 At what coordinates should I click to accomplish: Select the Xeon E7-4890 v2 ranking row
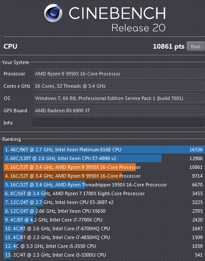point(104,158)
